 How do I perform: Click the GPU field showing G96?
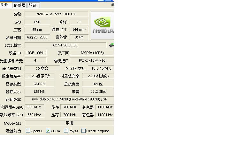tap(37, 22)
